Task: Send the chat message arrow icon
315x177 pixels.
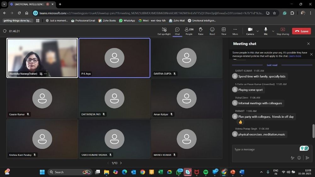Action: [307, 158]
